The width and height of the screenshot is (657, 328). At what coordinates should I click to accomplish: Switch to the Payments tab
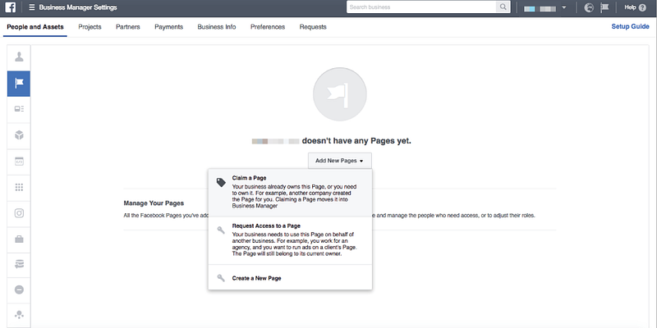click(169, 27)
